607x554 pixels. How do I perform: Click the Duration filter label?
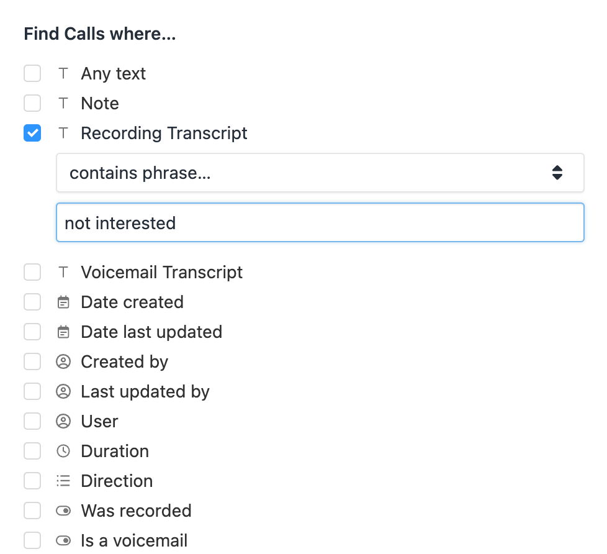point(115,452)
